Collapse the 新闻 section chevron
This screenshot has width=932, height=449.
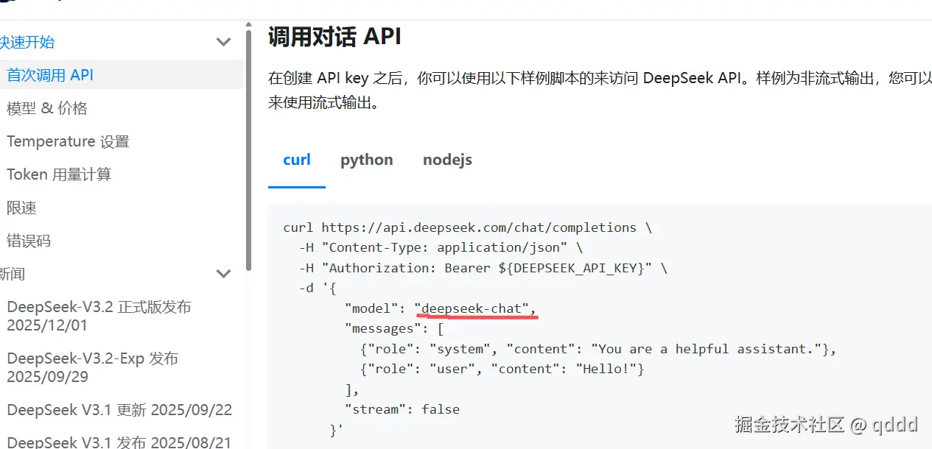pos(224,274)
